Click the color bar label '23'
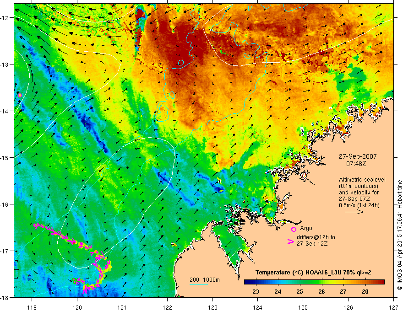403x311 pixels. tap(256, 292)
